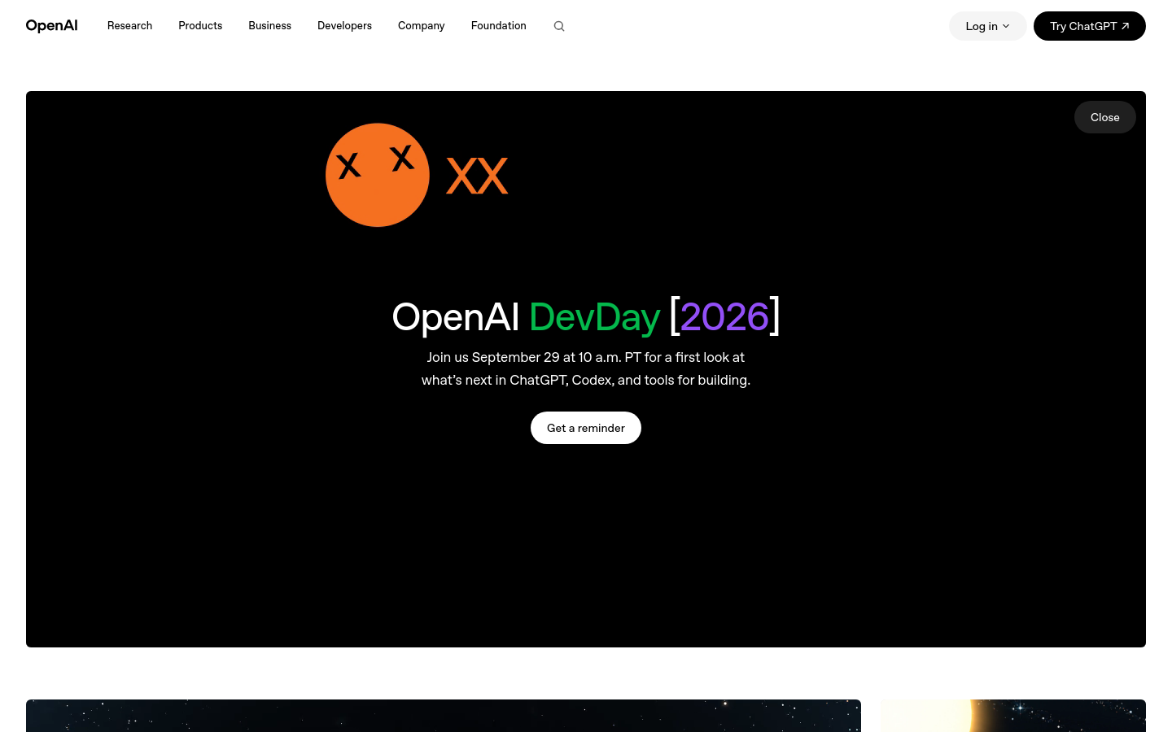The height and width of the screenshot is (732, 1172).
Task: Expand the Log in dropdown
Action: [x=987, y=26]
